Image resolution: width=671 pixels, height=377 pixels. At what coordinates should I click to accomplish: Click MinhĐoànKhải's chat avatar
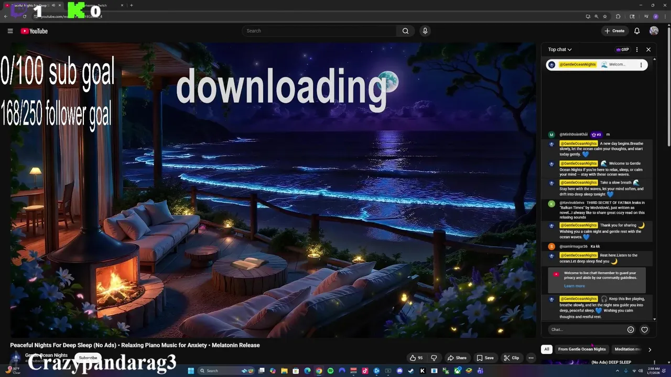551,135
